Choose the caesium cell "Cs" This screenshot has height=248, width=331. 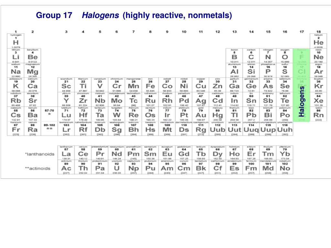tap(16, 114)
